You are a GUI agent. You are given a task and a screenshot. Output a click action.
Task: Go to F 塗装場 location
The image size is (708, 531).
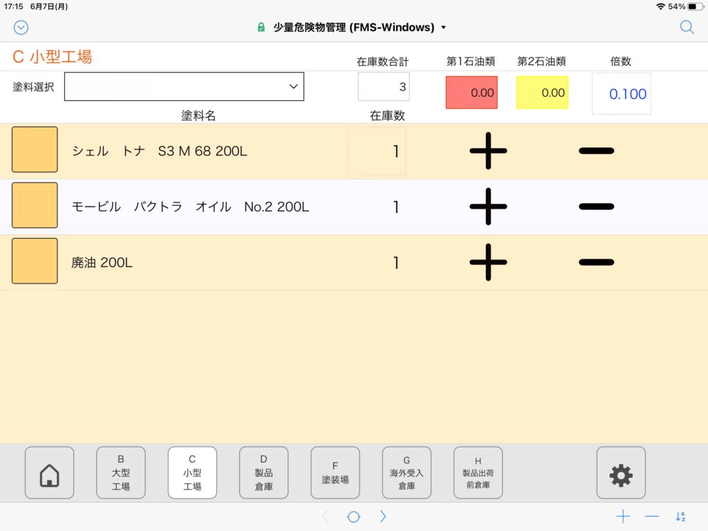(335, 473)
